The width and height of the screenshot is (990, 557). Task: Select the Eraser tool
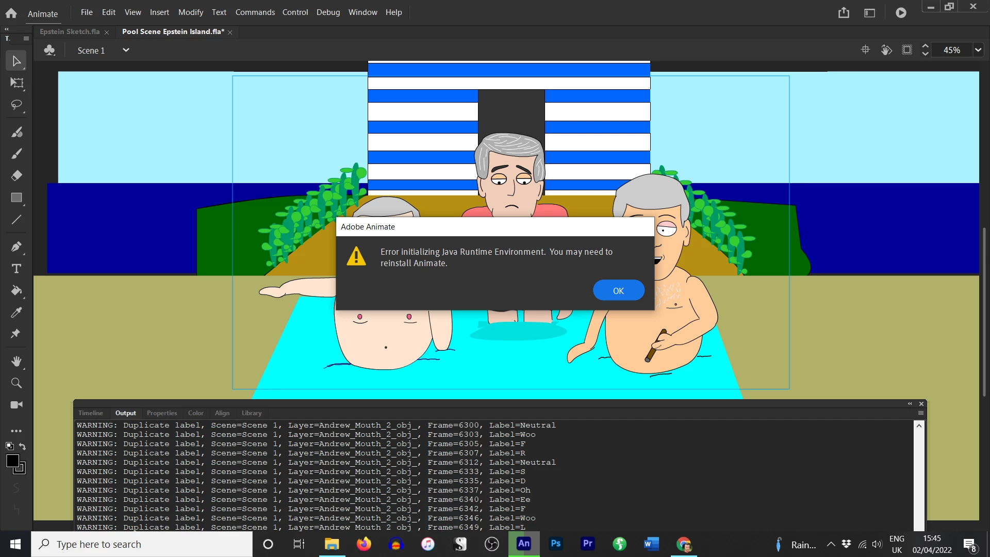pos(16,176)
